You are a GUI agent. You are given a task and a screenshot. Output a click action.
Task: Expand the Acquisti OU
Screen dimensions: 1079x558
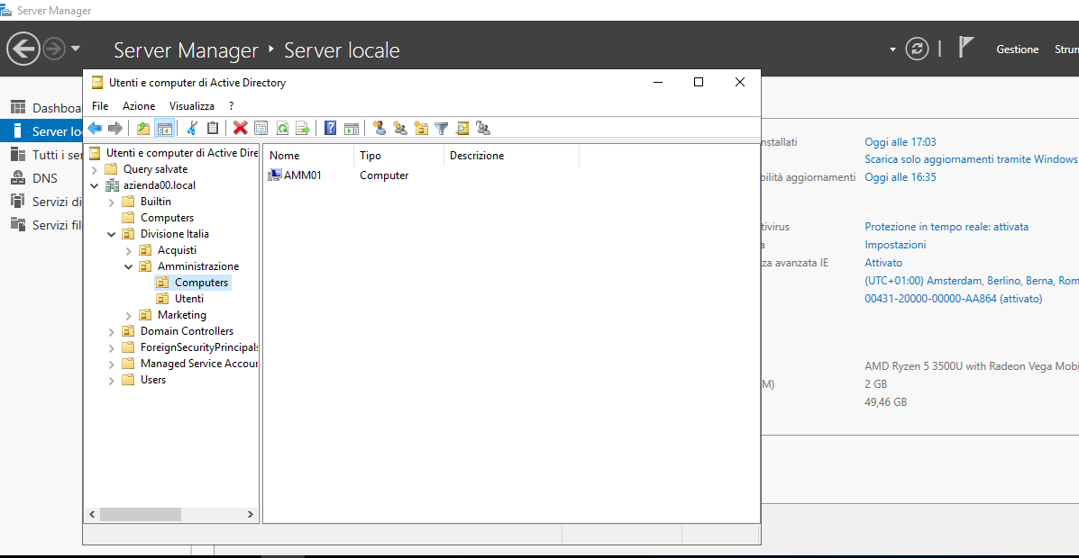[x=129, y=251]
